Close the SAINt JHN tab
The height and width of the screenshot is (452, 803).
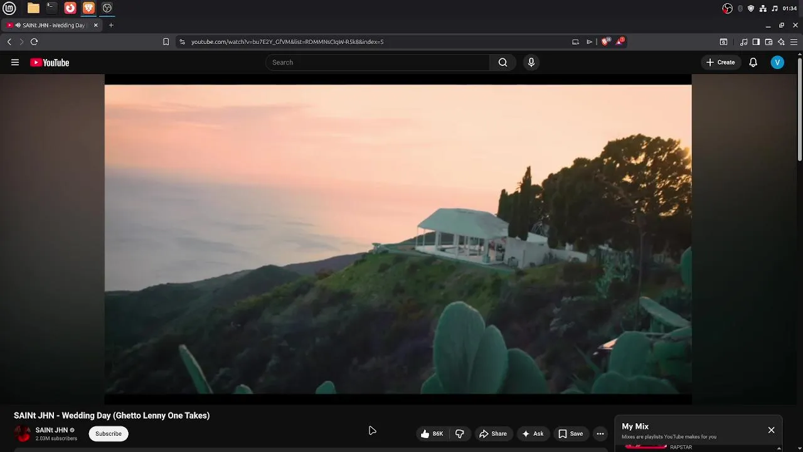coord(96,25)
